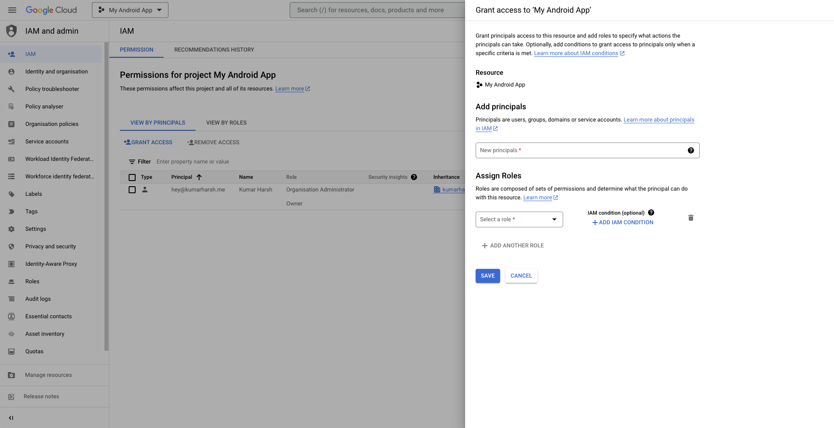834x428 pixels.
Task: Select the hey@kumarharsh.me row checkbox
Action: click(x=132, y=190)
